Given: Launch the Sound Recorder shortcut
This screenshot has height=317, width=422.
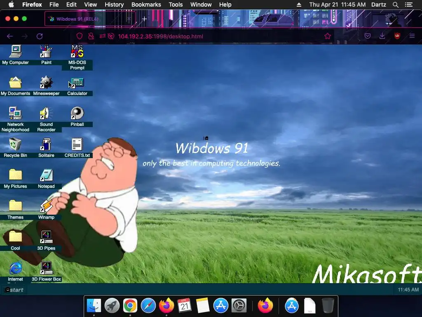Looking at the screenshot, I should pos(46,119).
